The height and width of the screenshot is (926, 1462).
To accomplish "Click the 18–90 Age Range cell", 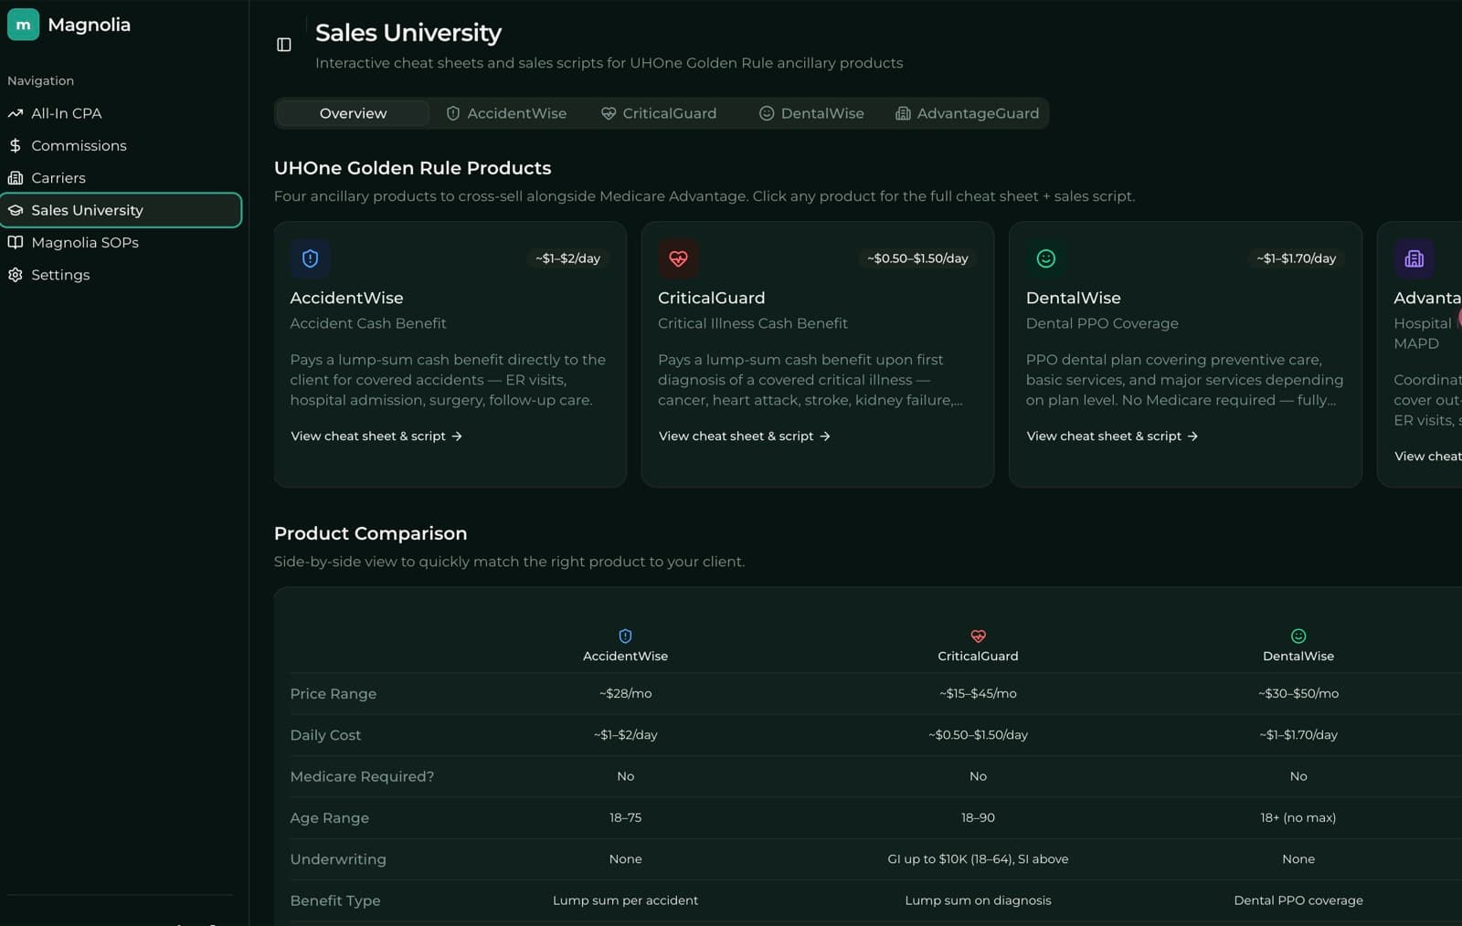I will 978,817.
